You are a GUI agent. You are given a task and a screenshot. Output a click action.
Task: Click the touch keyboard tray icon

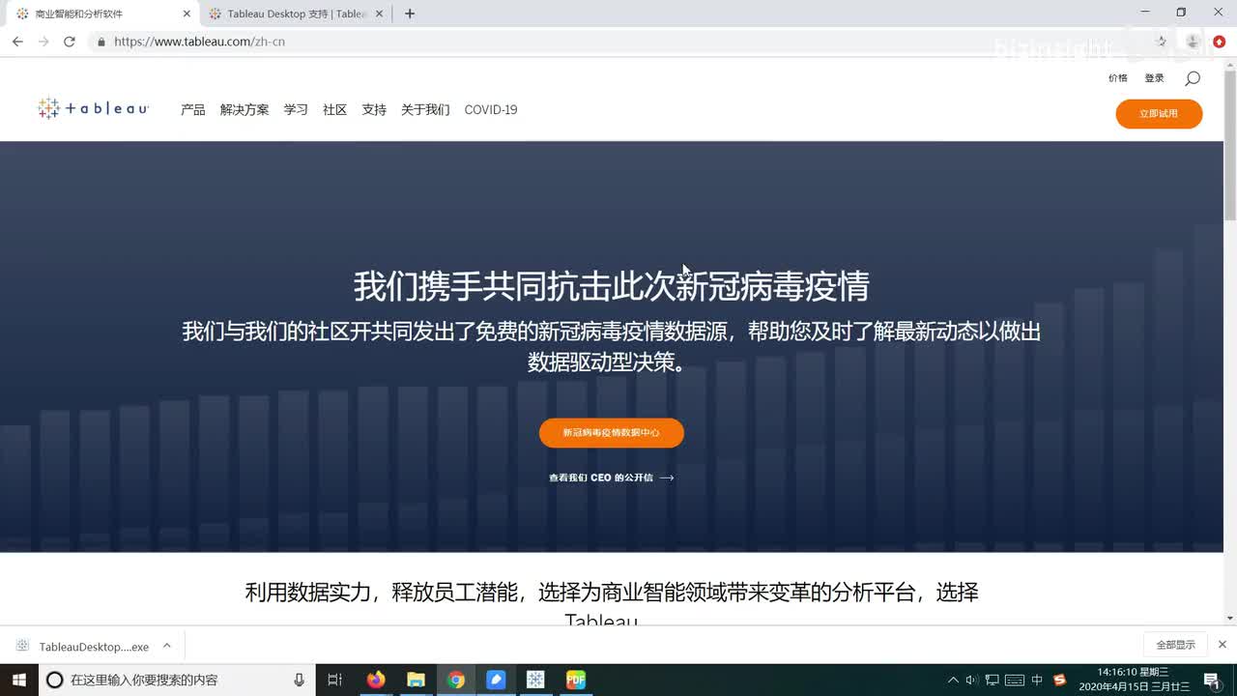coord(1015,680)
